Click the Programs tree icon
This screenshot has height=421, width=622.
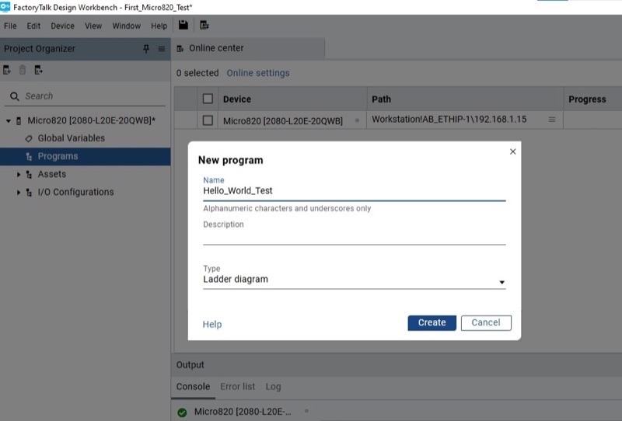pyautogui.click(x=29, y=157)
